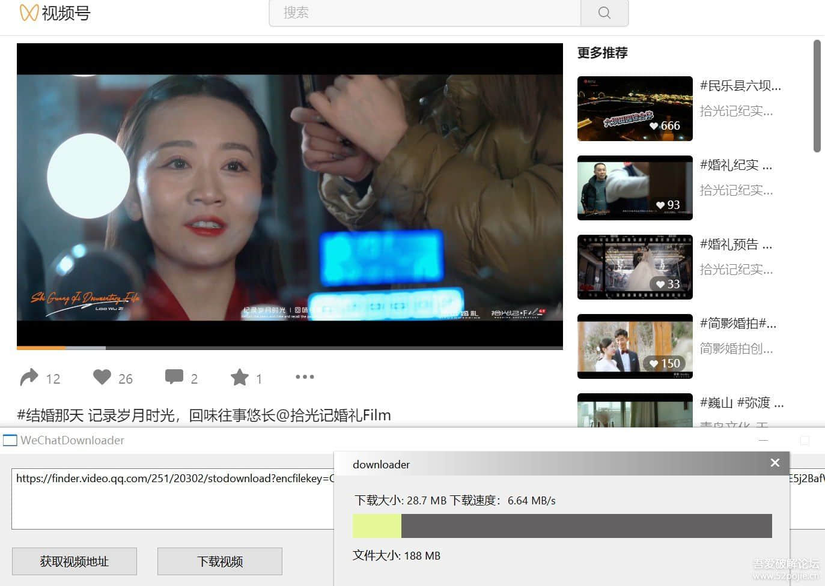Open comments with the speech bubble icon
825x586 pixels.
174,377
